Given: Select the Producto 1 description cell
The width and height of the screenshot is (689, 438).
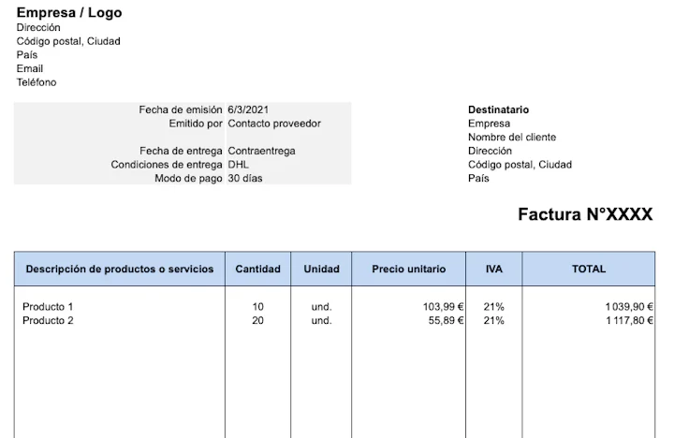Looking at the screenshot, I should pyautogui.click(x=48, y=307).
